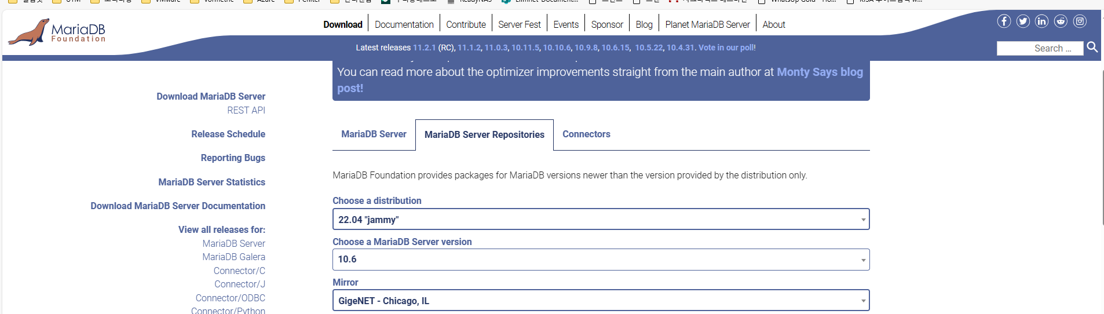Open the REST API sidebar link
The height and width of the screenshot is (314, 1104).
tap(246, 110)
